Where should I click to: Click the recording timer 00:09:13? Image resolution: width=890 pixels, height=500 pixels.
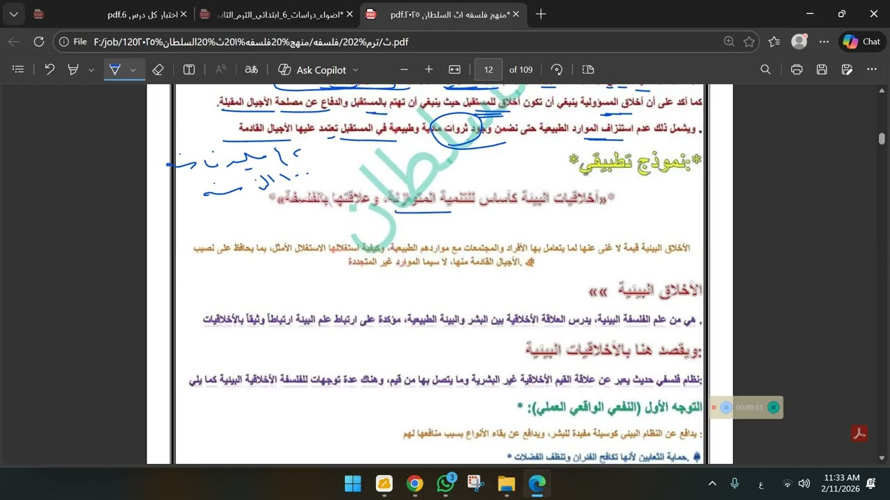tap(749, 408)
